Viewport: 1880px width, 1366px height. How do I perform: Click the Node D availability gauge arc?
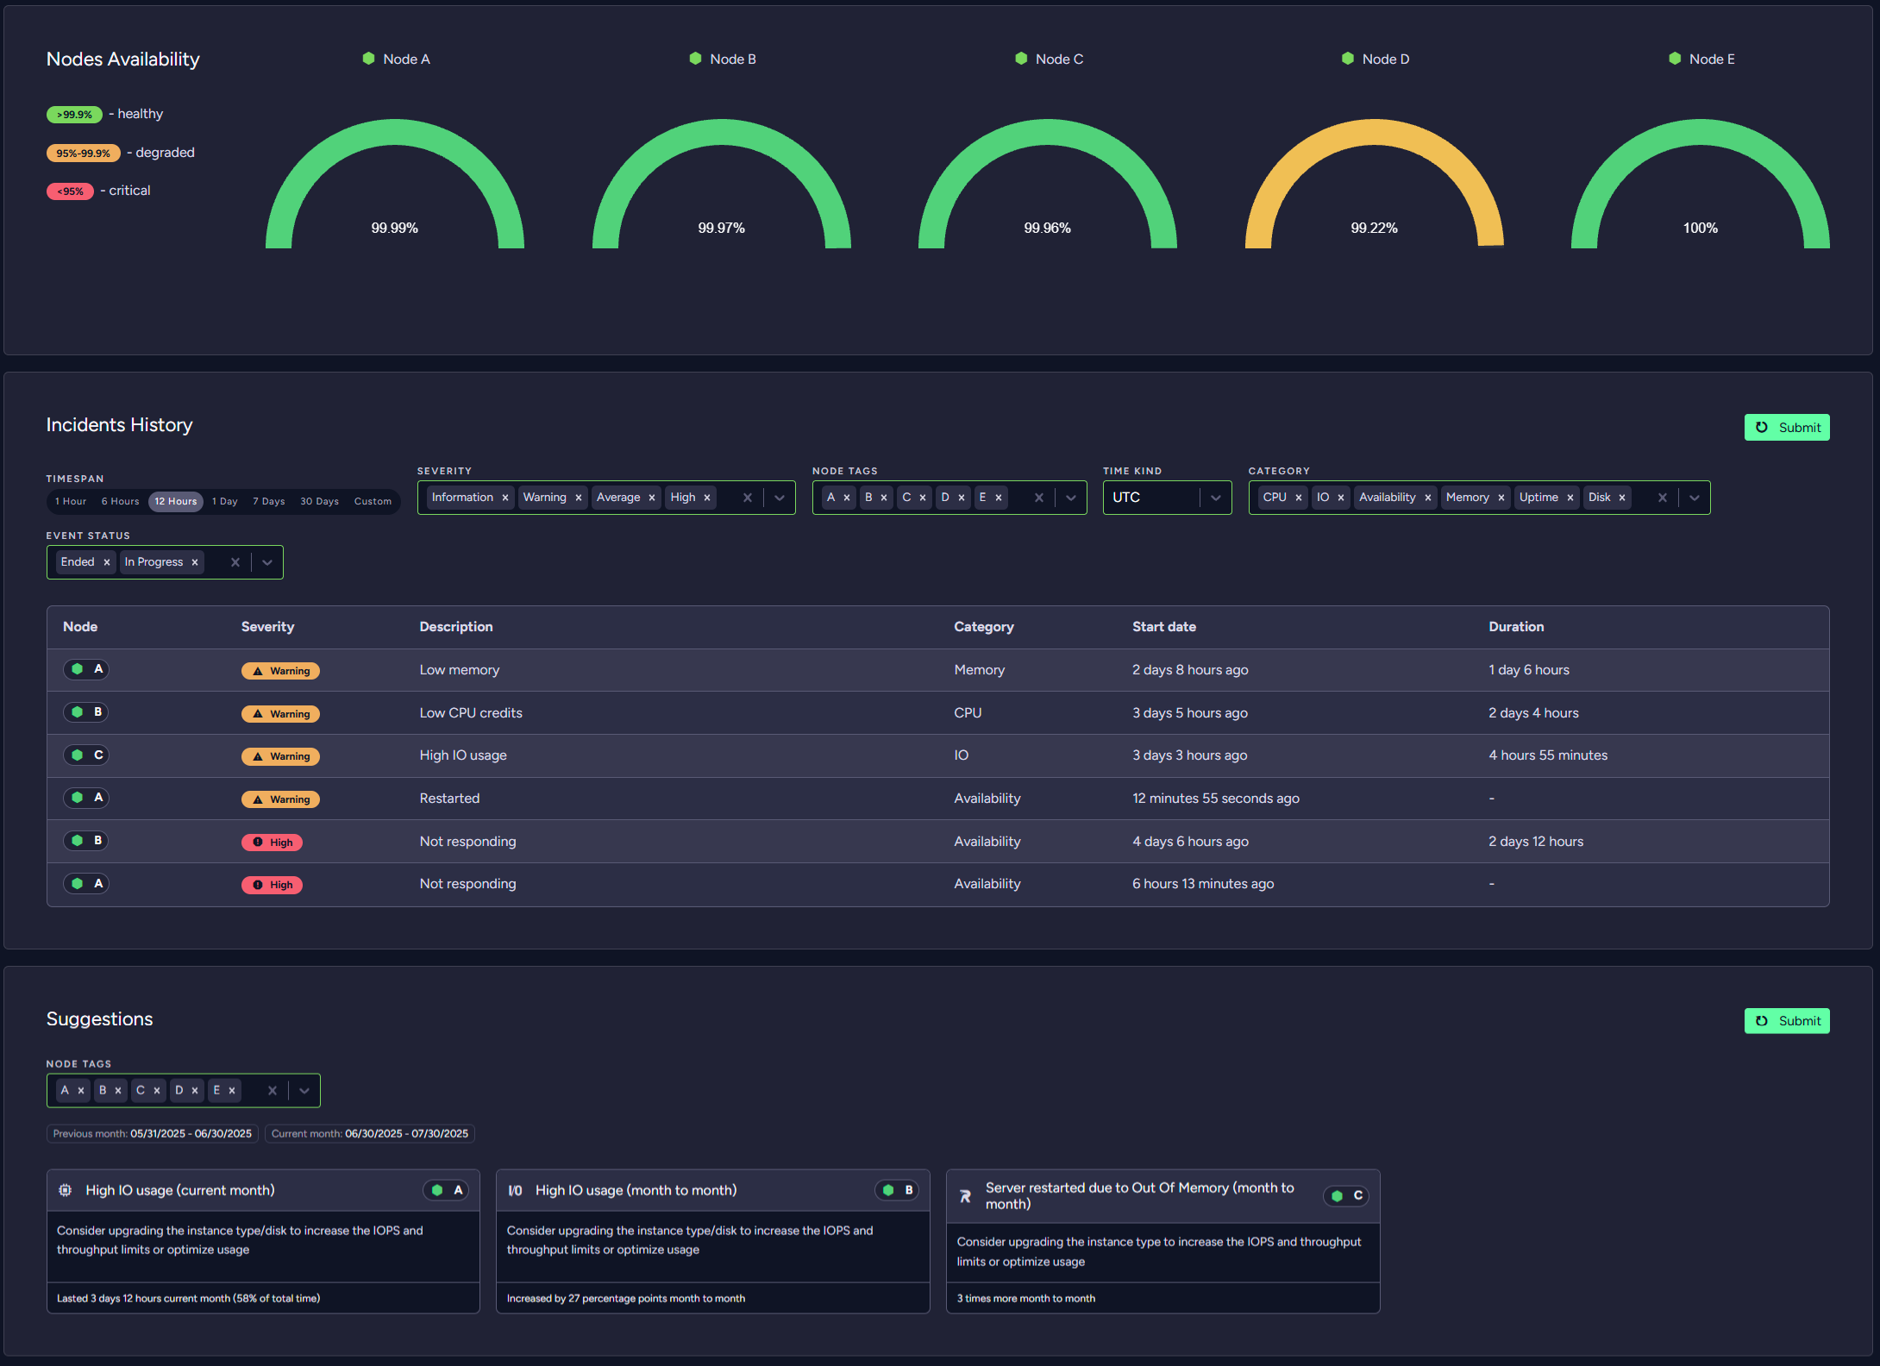(1373, 134)
